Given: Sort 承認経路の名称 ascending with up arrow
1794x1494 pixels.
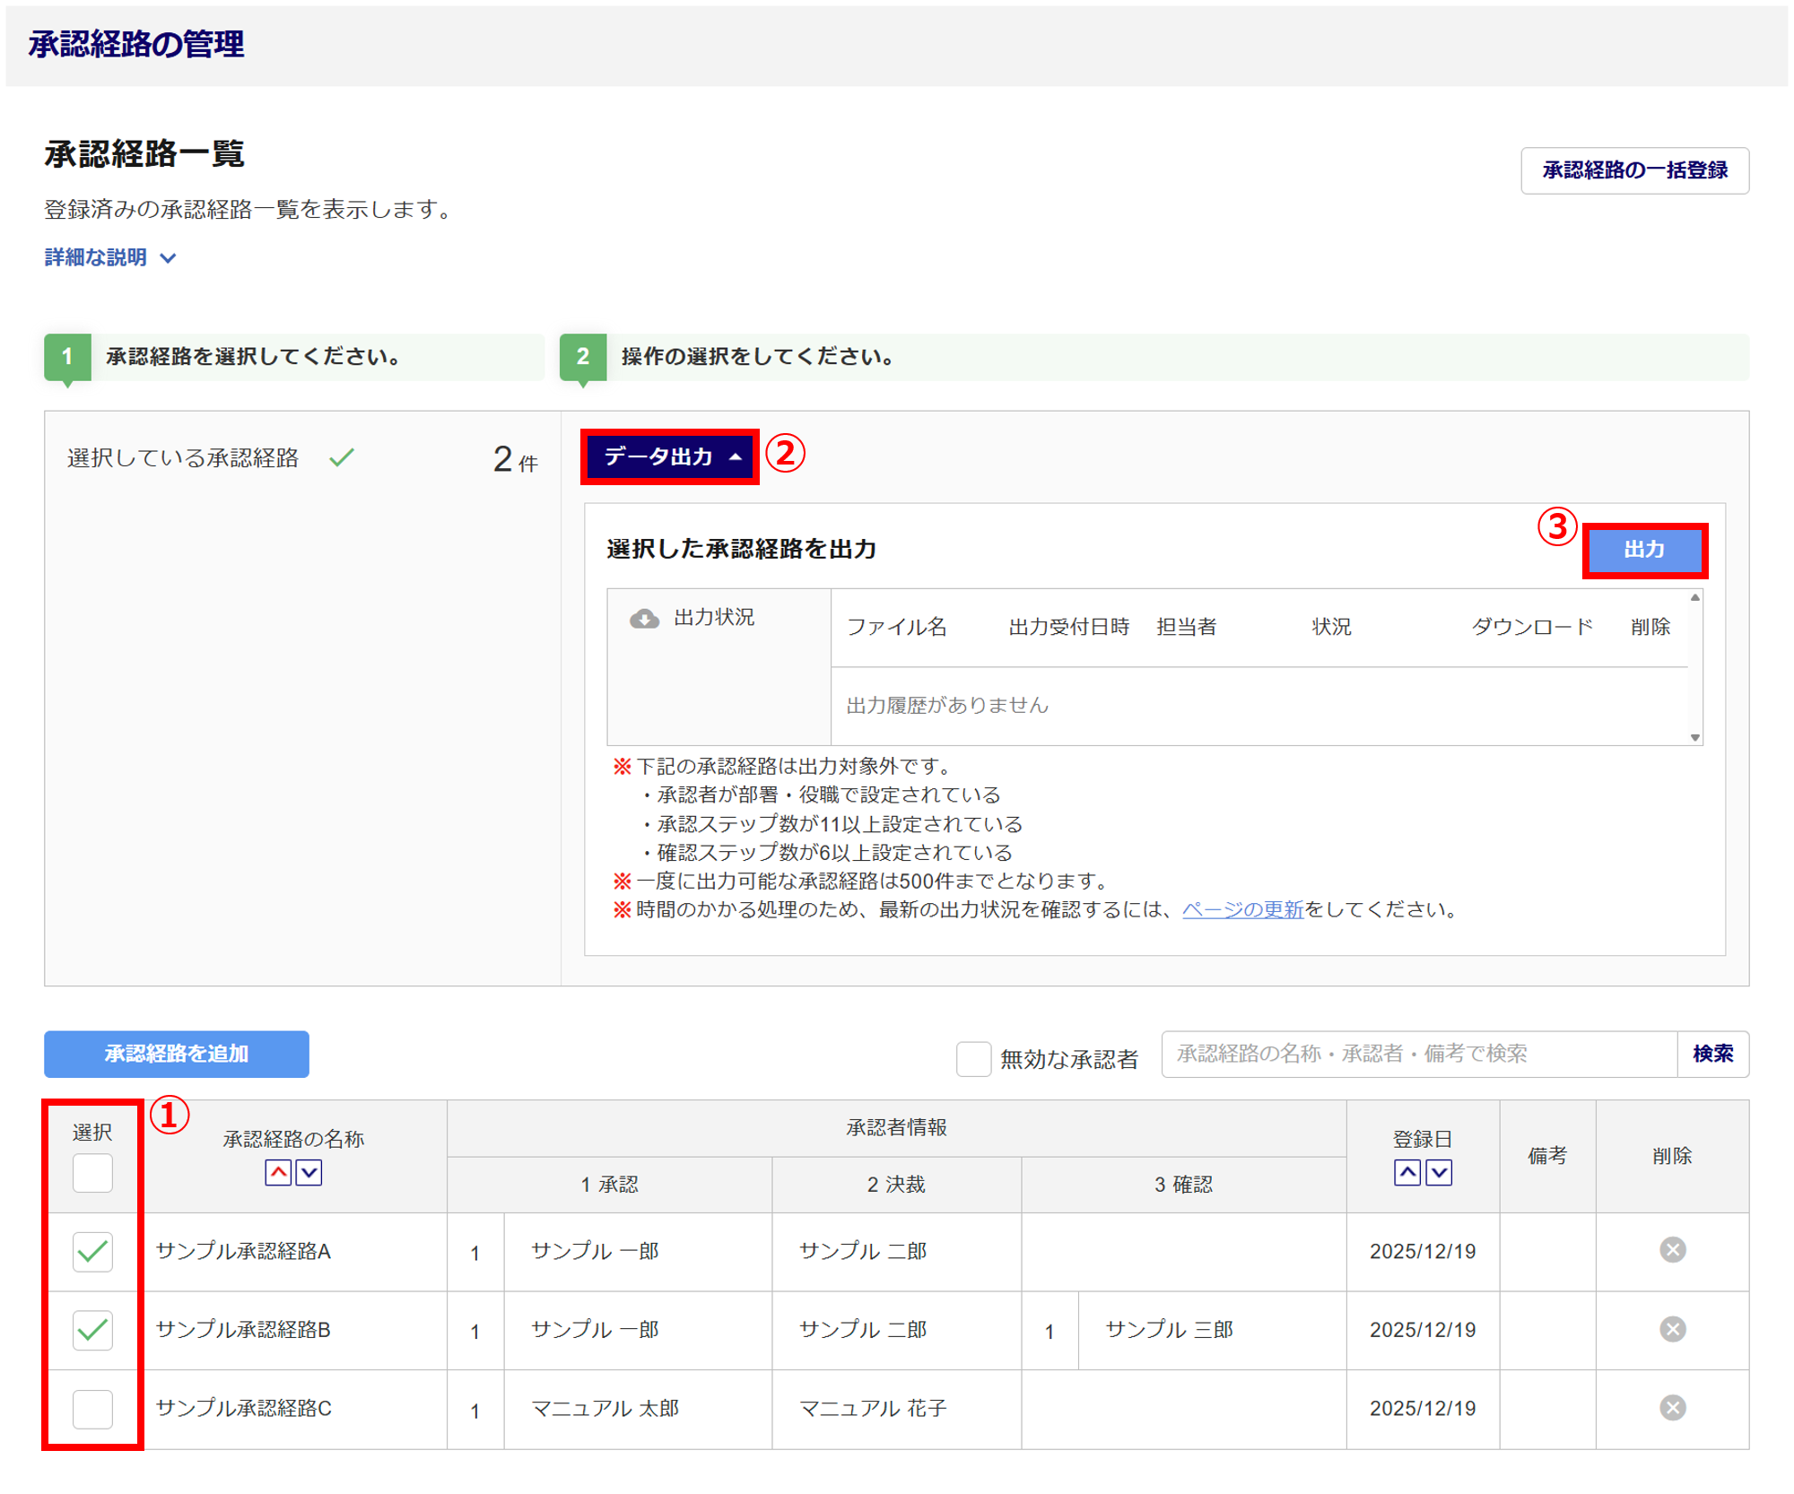Looking at the screenshot, I should (x=278, y=1172).
